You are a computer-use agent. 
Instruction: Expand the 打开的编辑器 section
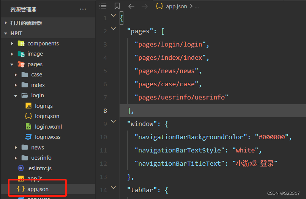[6, 23]
